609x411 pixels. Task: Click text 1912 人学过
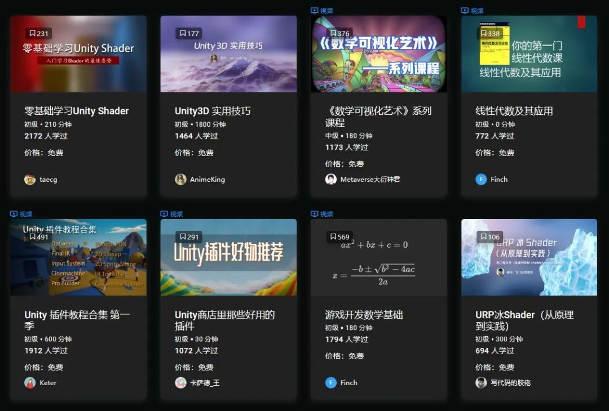46,351
